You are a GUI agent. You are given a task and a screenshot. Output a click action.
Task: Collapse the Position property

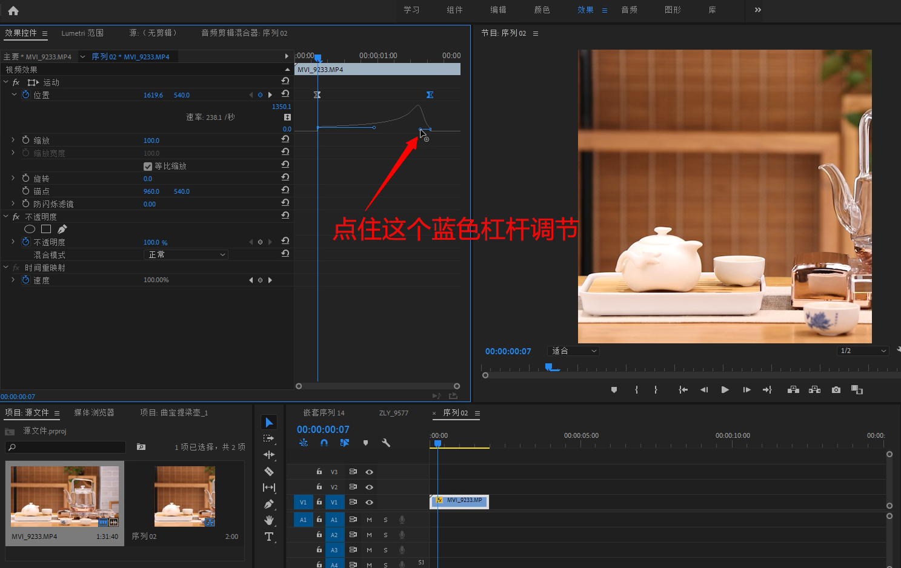[x=14, y=94]
